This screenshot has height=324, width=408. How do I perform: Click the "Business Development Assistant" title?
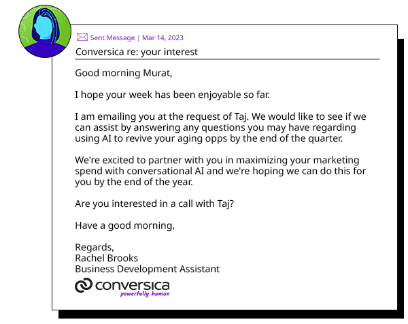coord(148,270)
